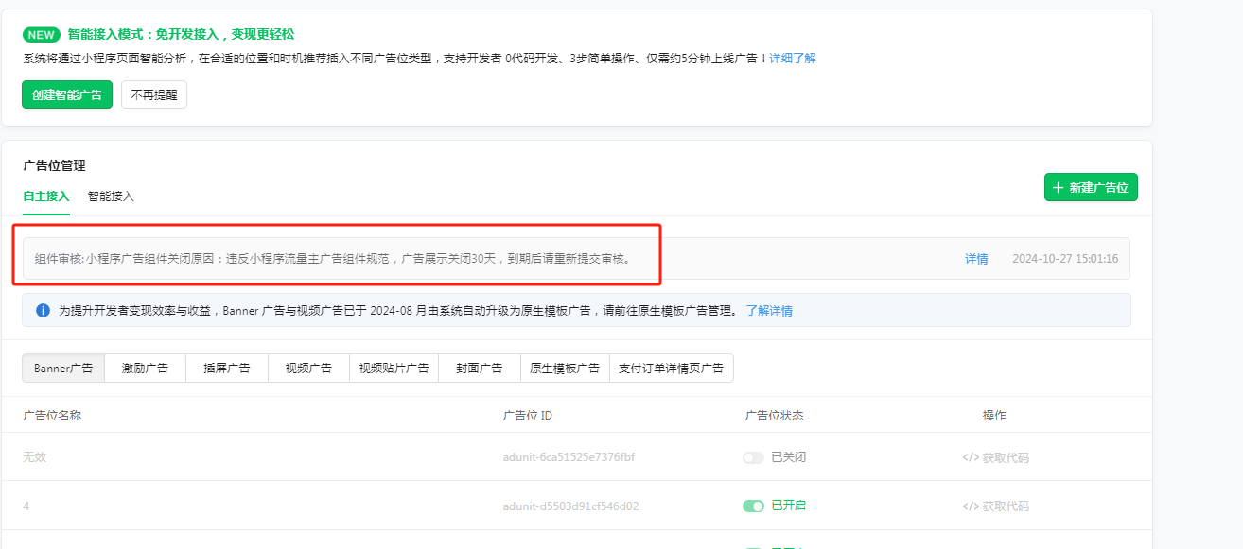
Task: Select the 原生模板广告 tab
Action: click(565, 369)
